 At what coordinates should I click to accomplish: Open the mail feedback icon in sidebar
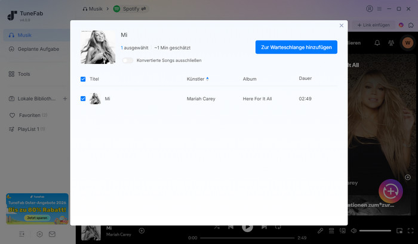tap(52, 234)
